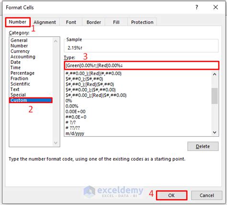
Task: Select the Custom category
Action: point(31,100)
